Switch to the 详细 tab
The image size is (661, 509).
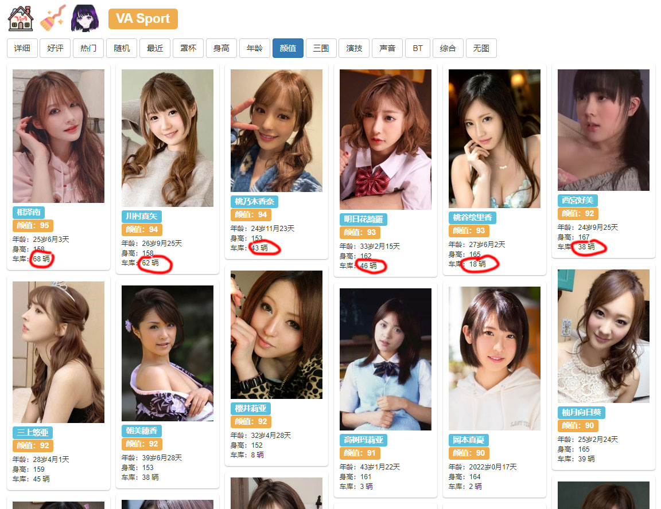click(x=22, y=48)
